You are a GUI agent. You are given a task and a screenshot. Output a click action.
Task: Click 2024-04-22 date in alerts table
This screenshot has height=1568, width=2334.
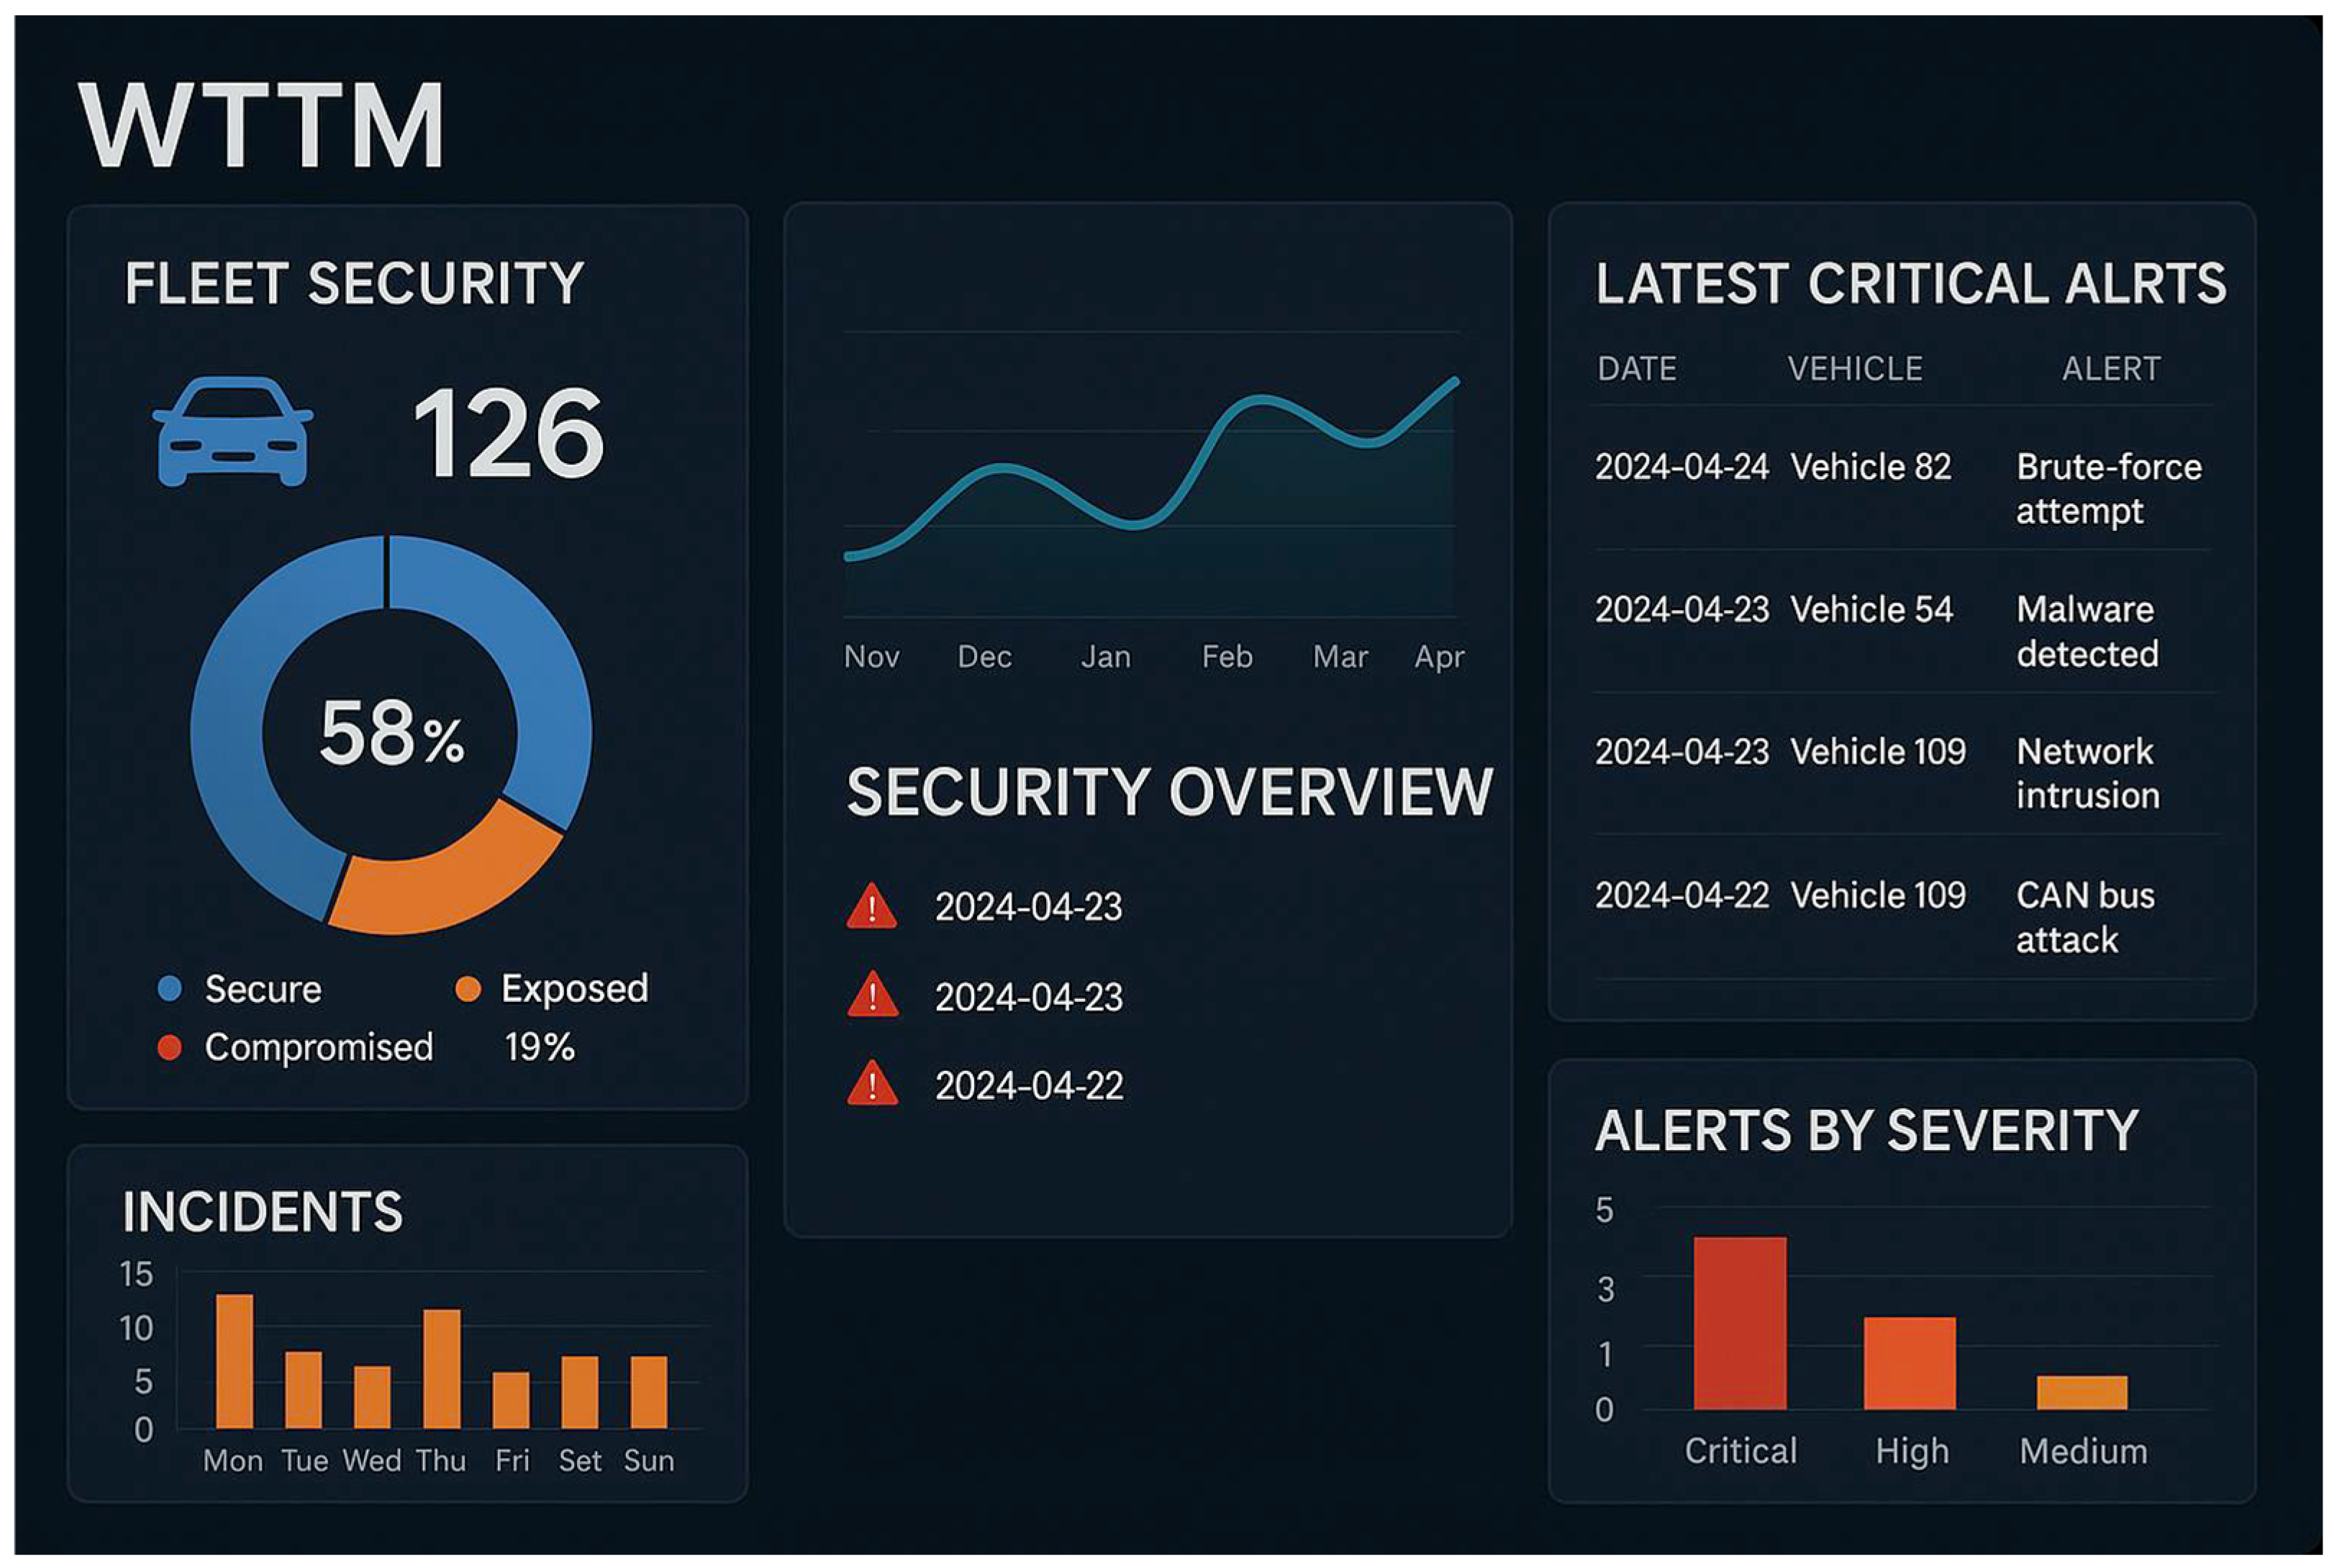pyautogui.click(x=1681, y=896)
